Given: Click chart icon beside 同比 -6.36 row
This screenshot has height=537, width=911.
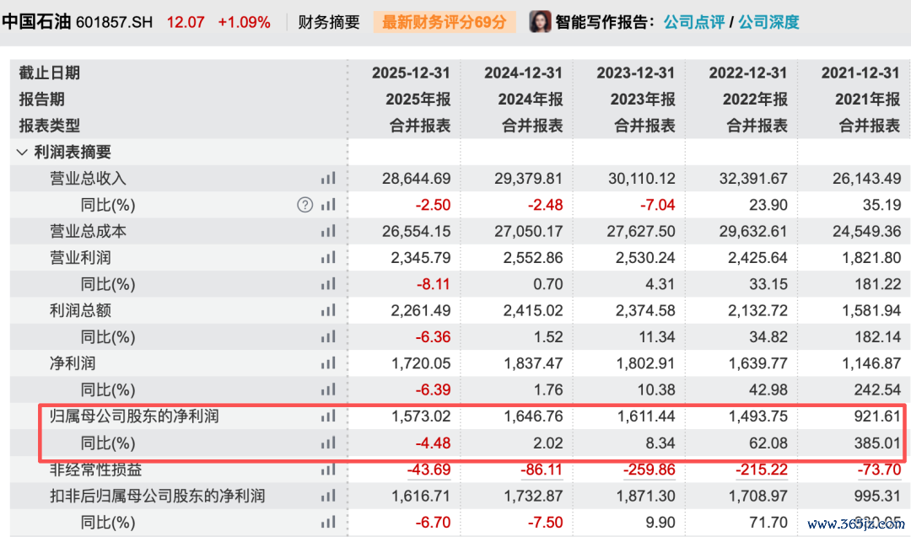Looking at the screenshot, I should tap(328, 336).
